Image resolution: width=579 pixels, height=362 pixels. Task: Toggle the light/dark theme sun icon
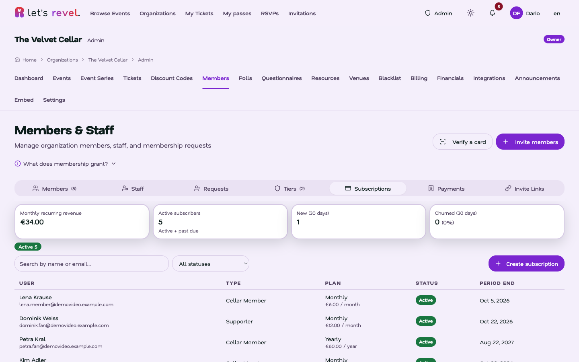[x=470, y=13]
